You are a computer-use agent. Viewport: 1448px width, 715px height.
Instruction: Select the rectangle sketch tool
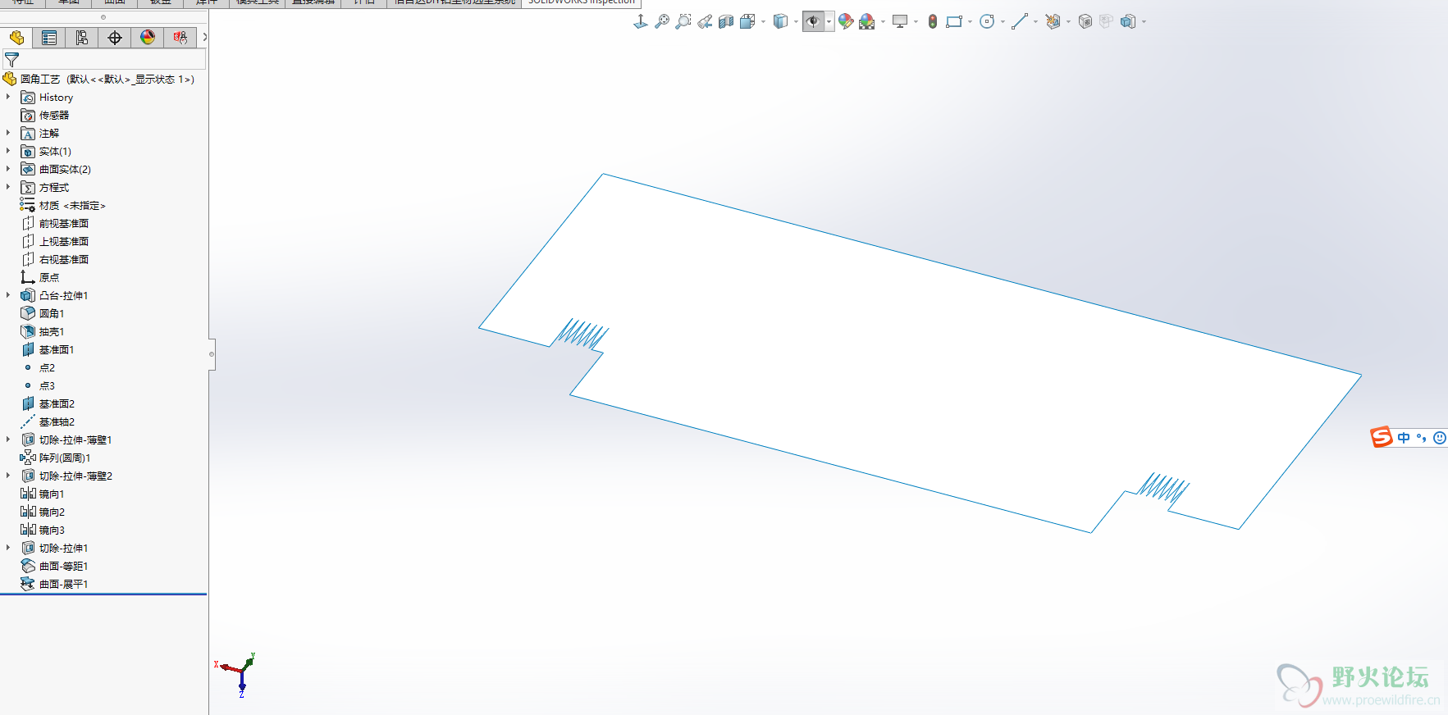pos(954,21)
